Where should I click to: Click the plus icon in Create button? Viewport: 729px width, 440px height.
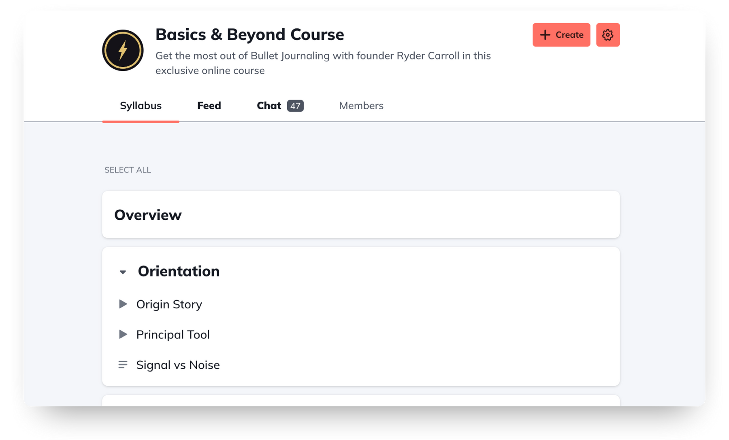(x=545, y=35)
